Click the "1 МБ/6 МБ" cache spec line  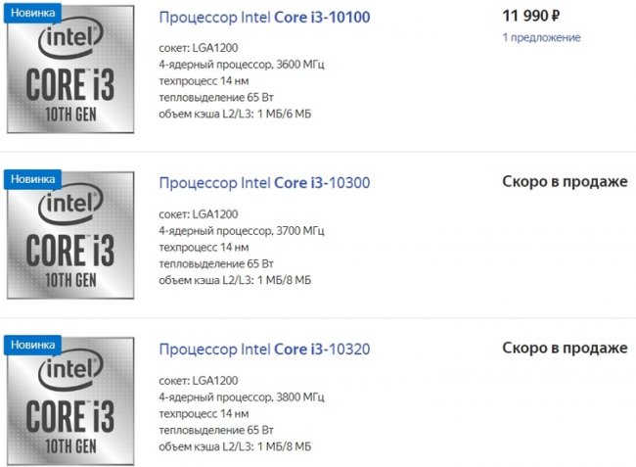[235, 114]
